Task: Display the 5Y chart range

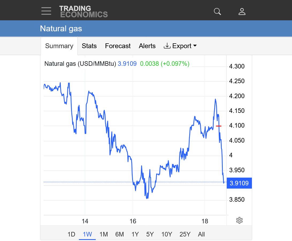Action: point(150,234)
